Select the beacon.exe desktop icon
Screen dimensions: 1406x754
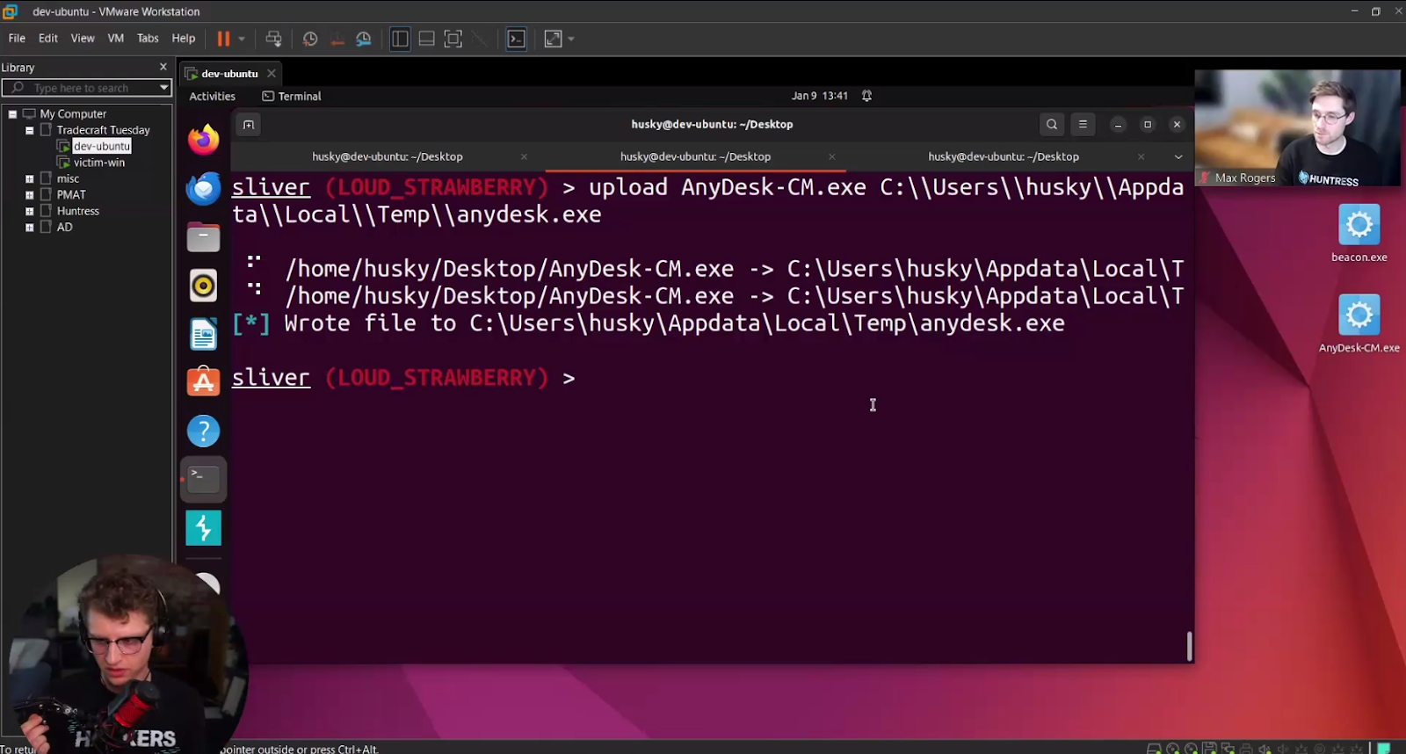pos(1359,233)
